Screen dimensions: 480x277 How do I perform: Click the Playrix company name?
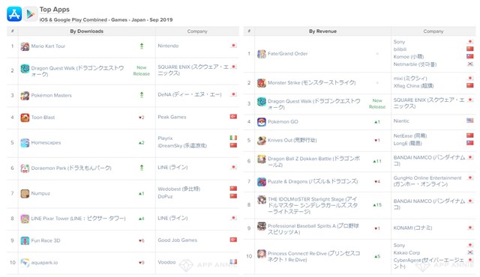[x=165, y=138]
